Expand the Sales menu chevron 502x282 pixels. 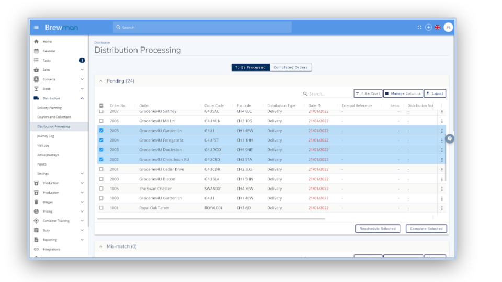[82, 69]
